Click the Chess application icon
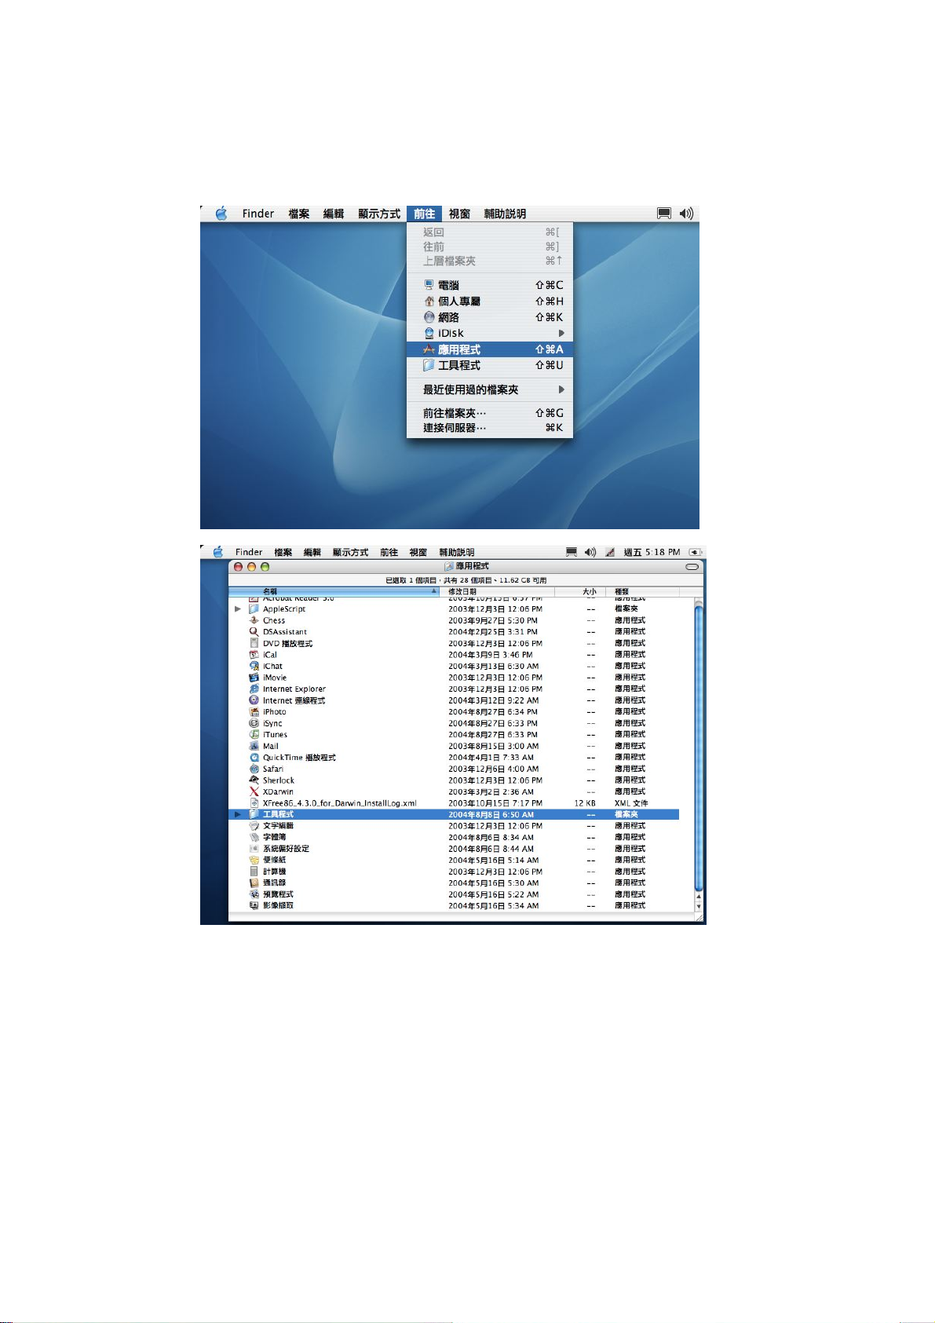 [x=254, y=620]
